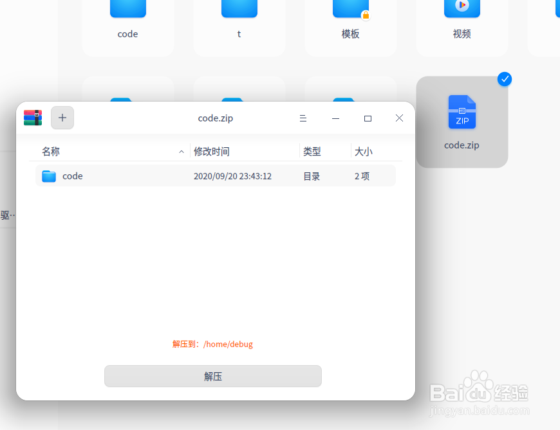560x430 pixels.
Task: Click the code.zip file name label
Action: tap(462, 145)
